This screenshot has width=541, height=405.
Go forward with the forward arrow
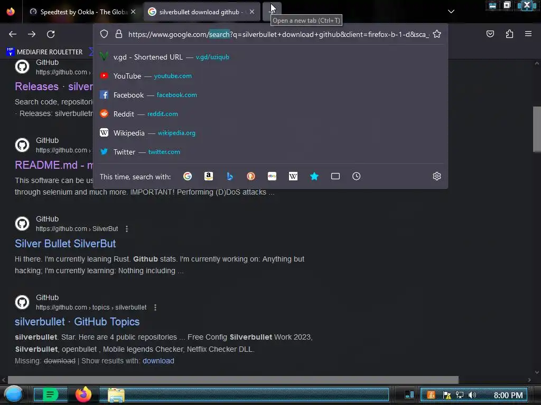(32, 34)
